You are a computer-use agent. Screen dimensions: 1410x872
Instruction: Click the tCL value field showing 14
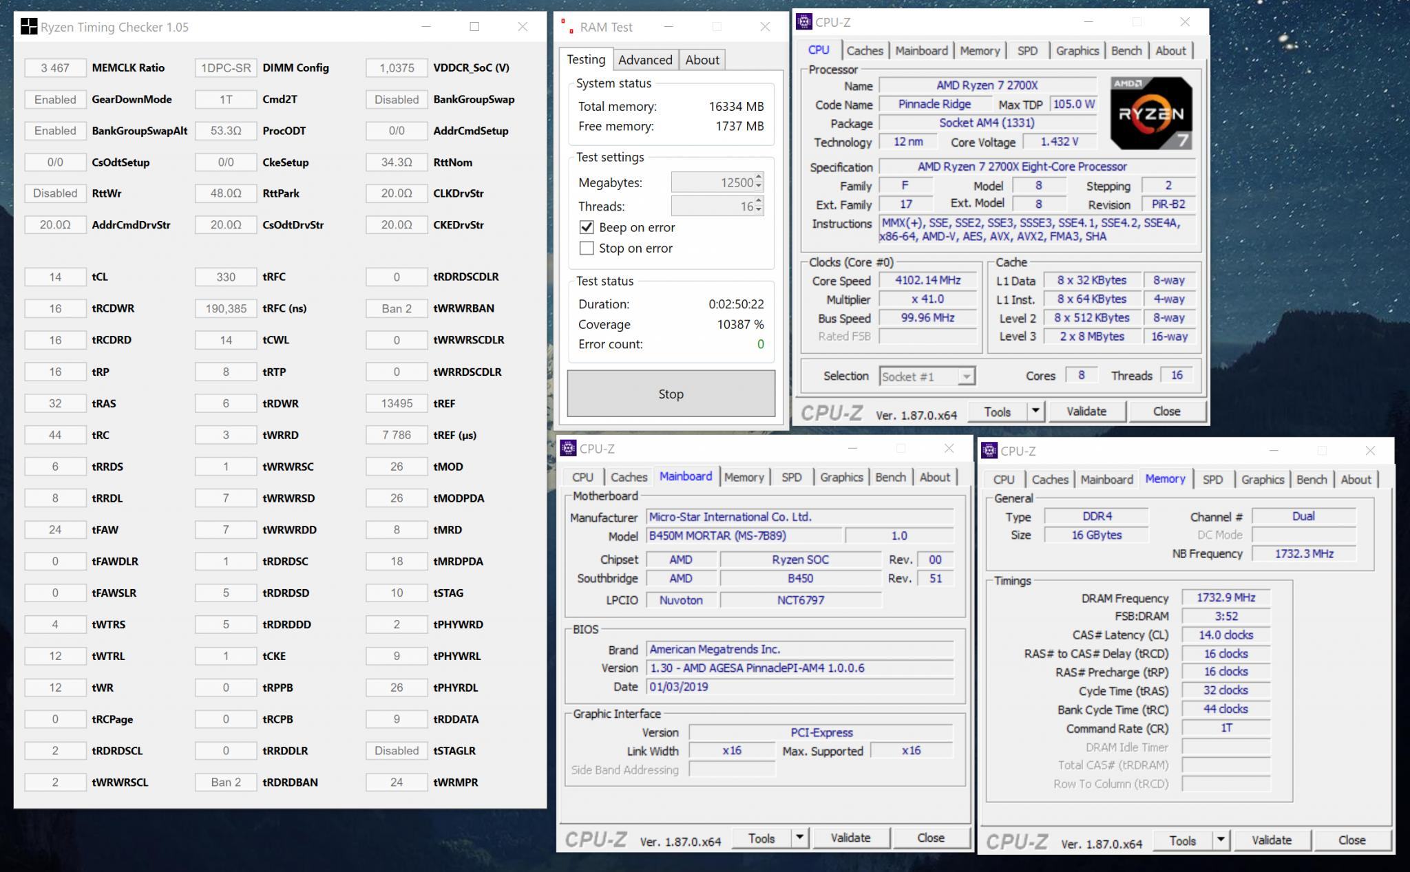55,277
